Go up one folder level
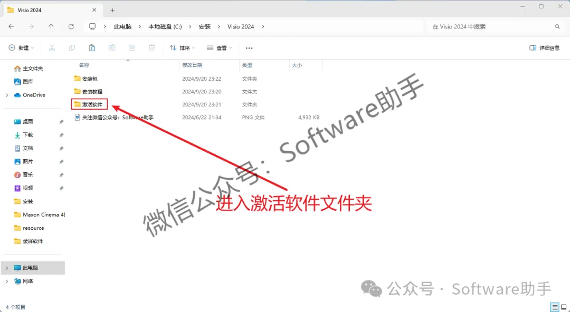This screenshot has height=312, width=570. pyautogui.click(x=51, y=26)
